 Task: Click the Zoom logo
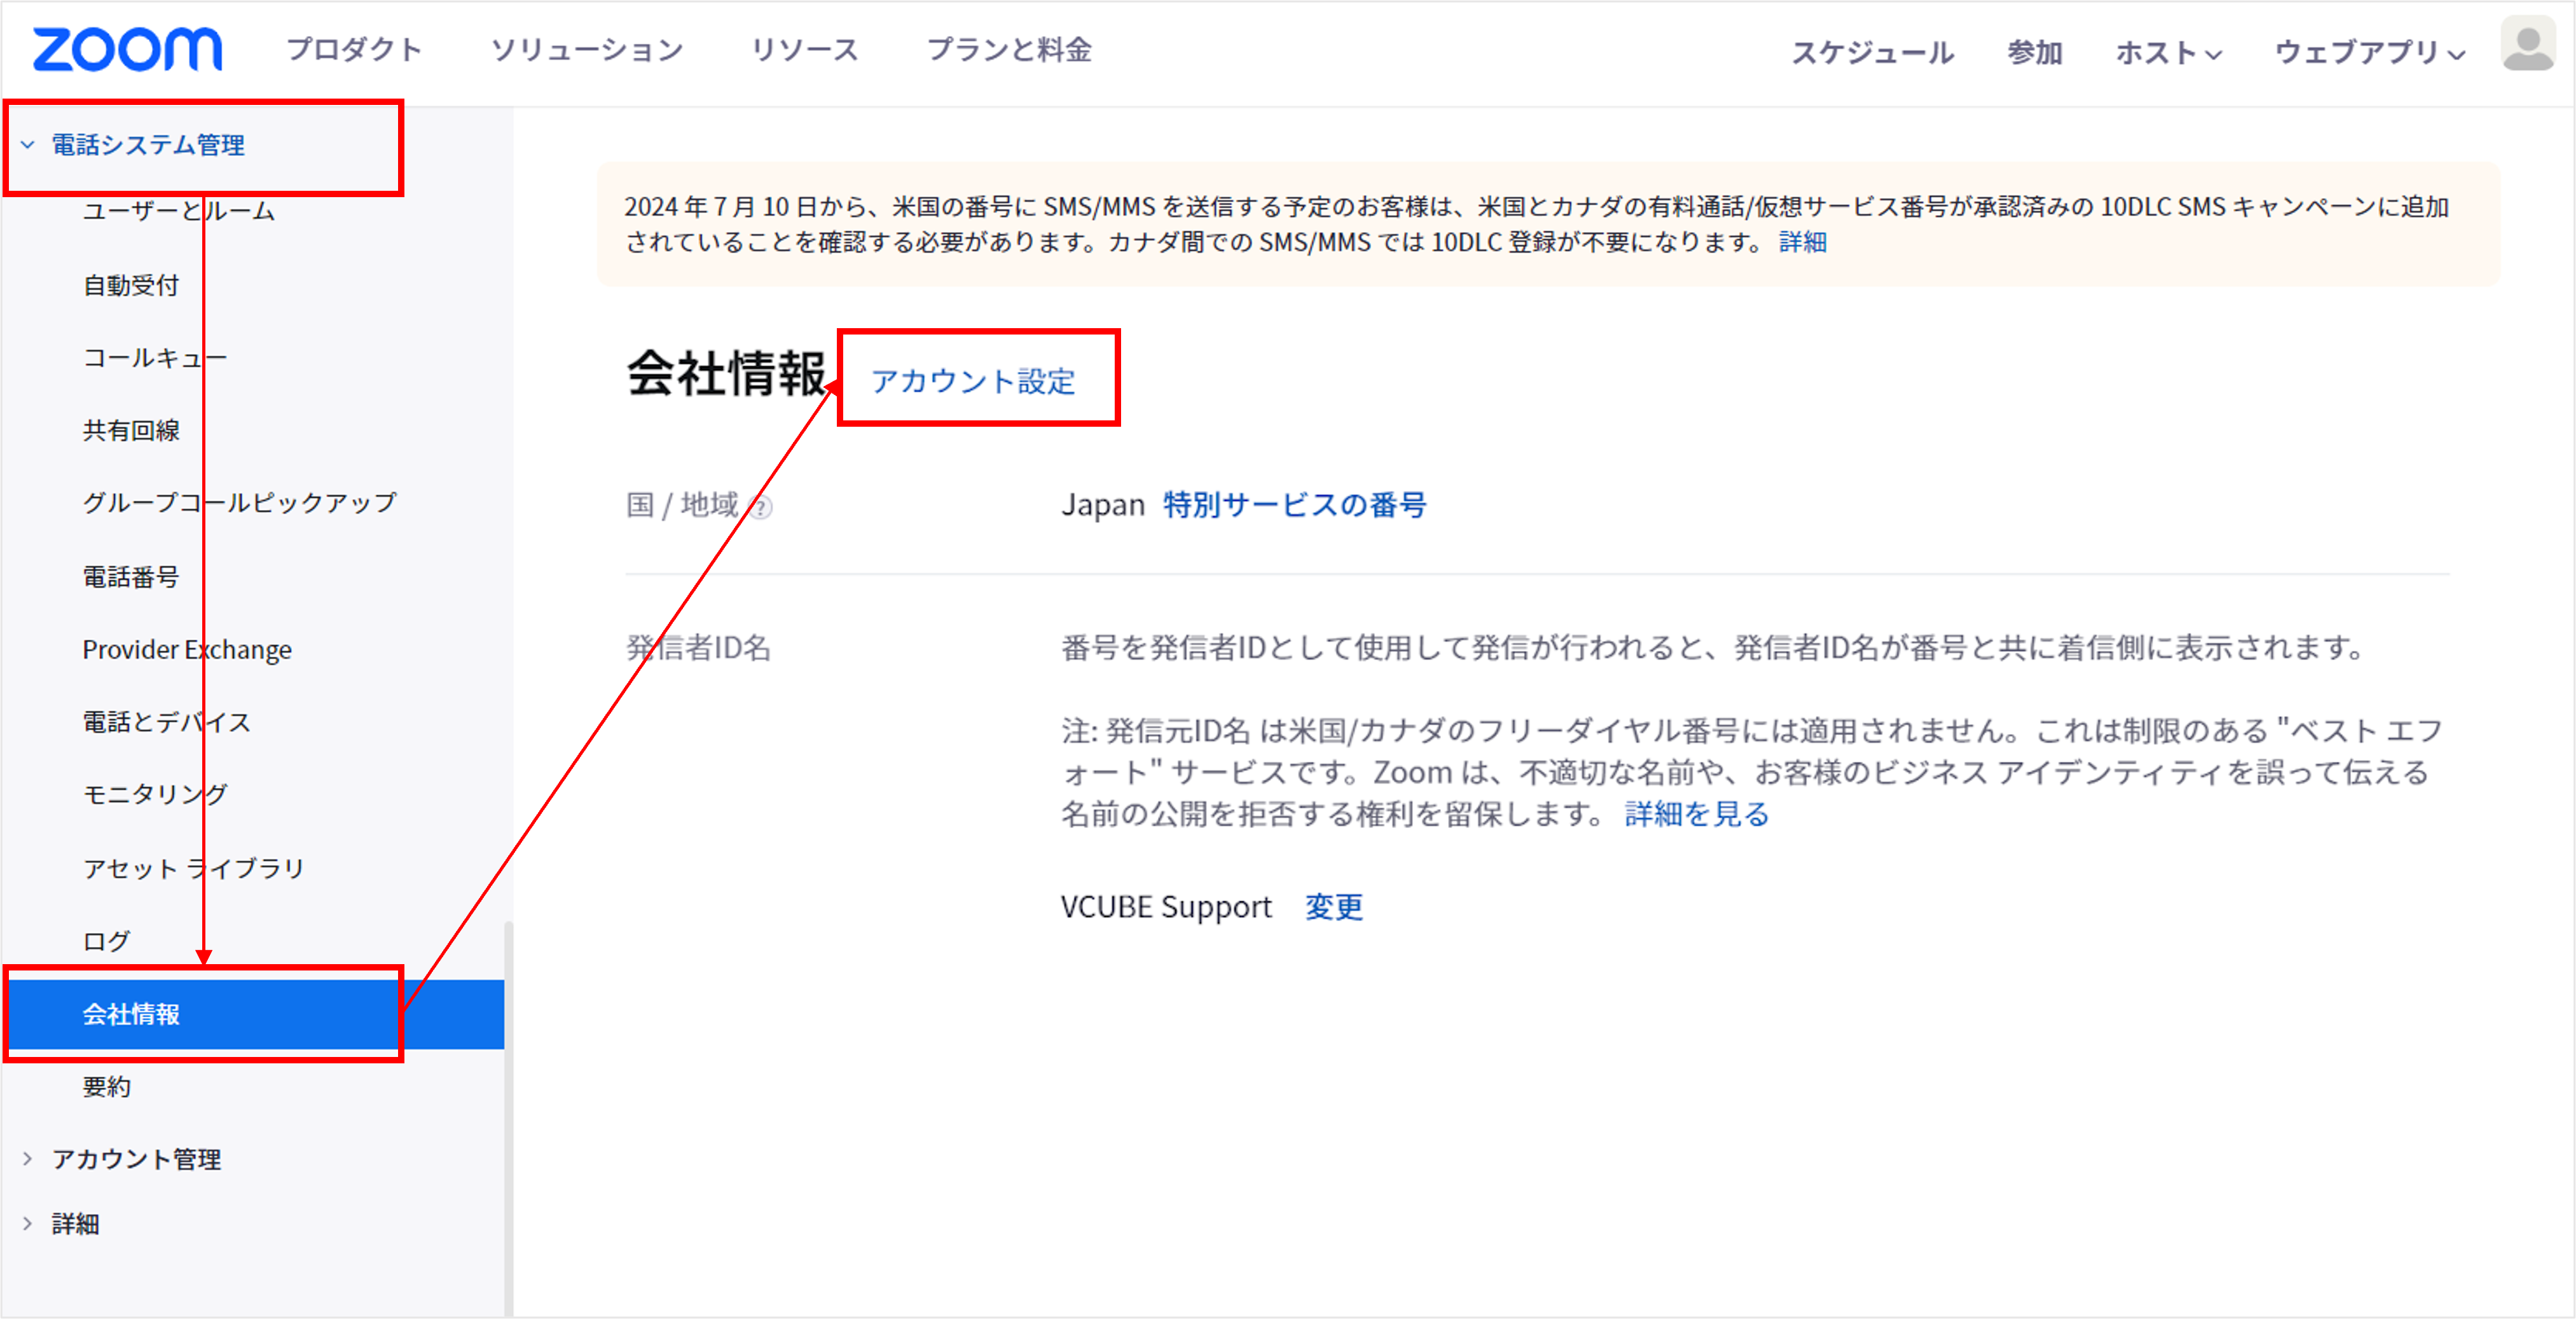[x=127, y=49]
